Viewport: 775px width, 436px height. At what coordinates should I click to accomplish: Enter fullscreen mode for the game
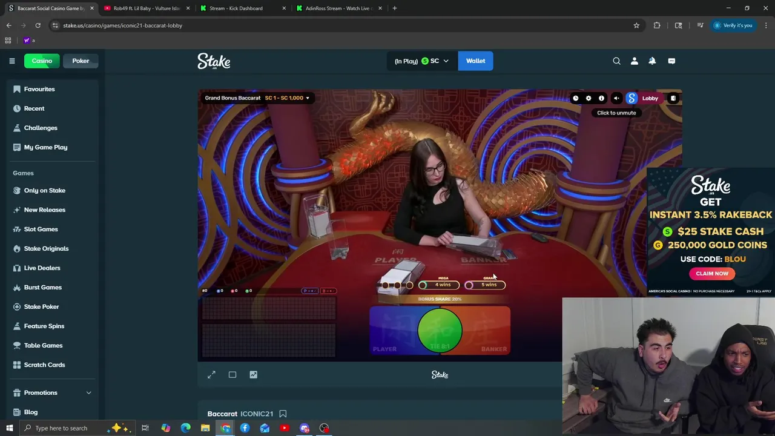tap(211, 375)
